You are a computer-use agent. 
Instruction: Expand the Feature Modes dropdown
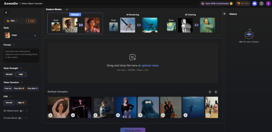[x=67, y=10]
